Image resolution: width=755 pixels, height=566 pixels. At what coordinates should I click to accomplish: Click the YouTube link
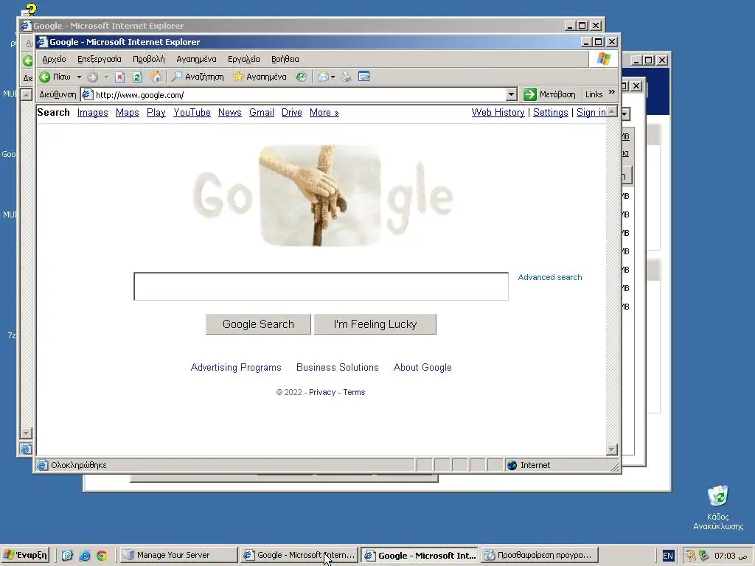192,112
